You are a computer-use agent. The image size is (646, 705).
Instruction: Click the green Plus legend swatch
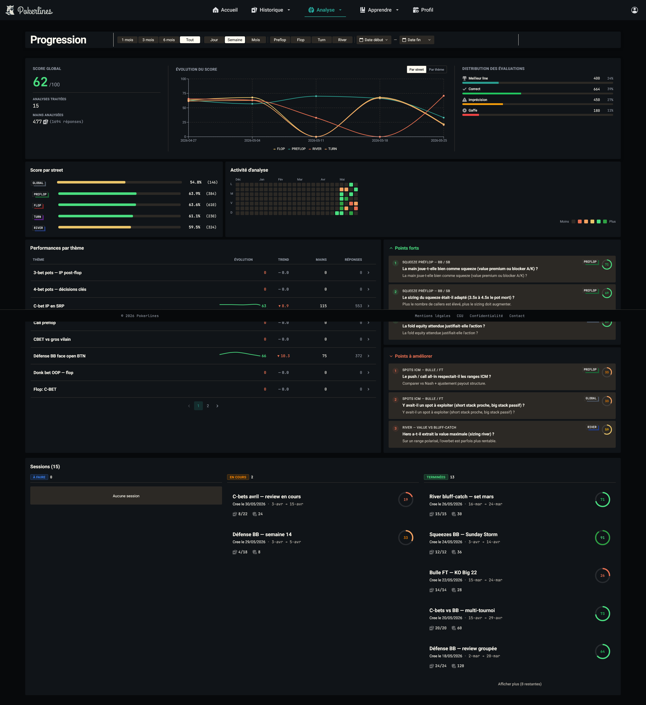click(605, 222)
